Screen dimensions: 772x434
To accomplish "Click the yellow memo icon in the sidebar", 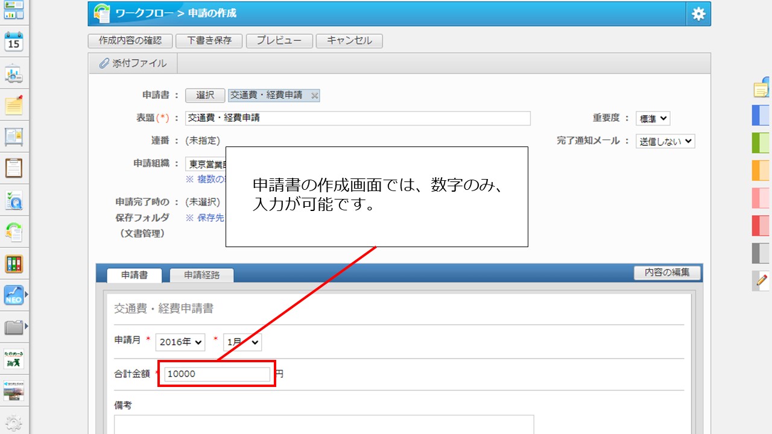I will pyautogui.click(x=13, y=105).
